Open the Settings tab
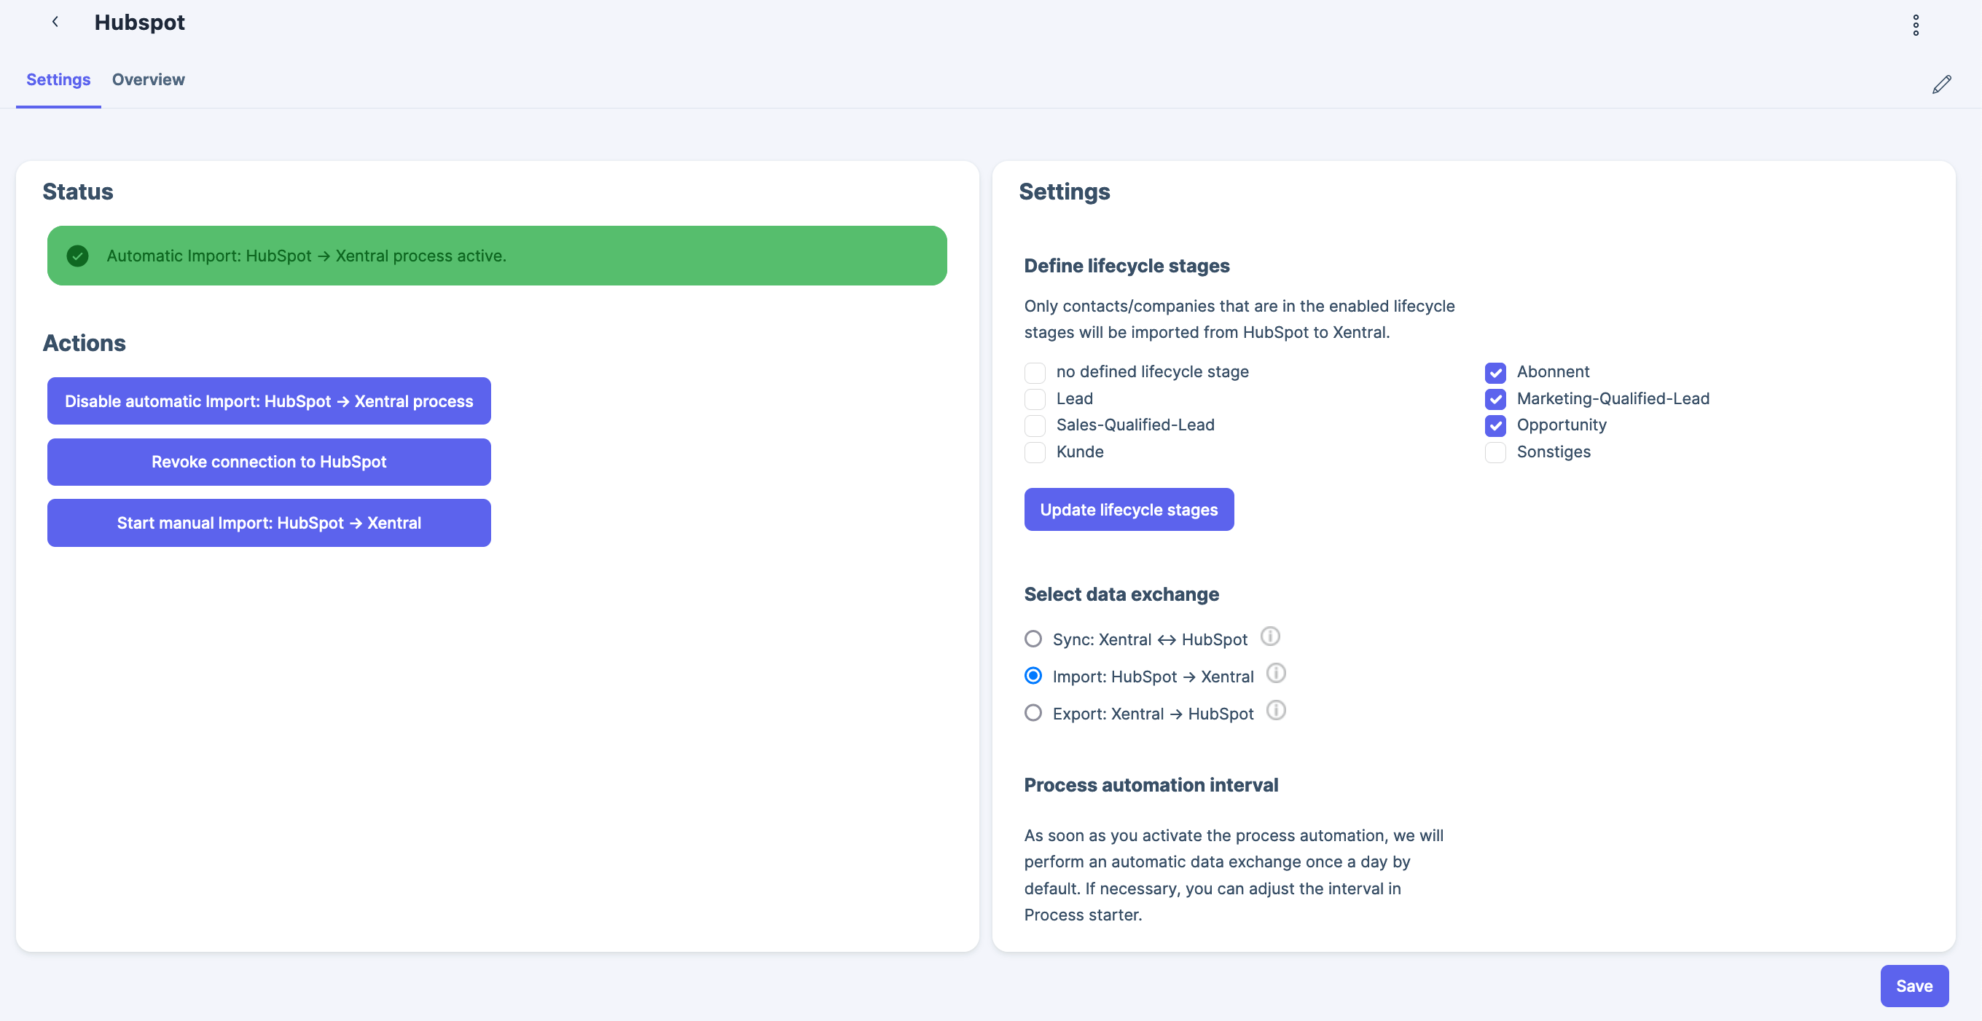The image size is (1982, 1021). tap(58, 79)
